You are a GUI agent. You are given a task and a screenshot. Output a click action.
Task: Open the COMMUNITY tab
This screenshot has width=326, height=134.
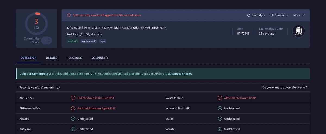click(100, 58)
